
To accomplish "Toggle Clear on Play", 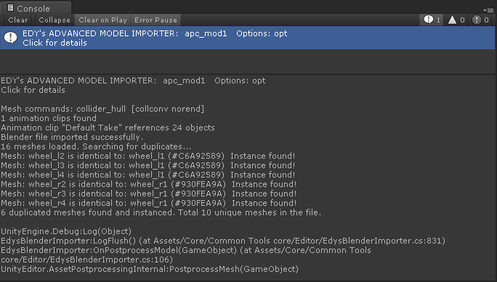I will (102, 20).
